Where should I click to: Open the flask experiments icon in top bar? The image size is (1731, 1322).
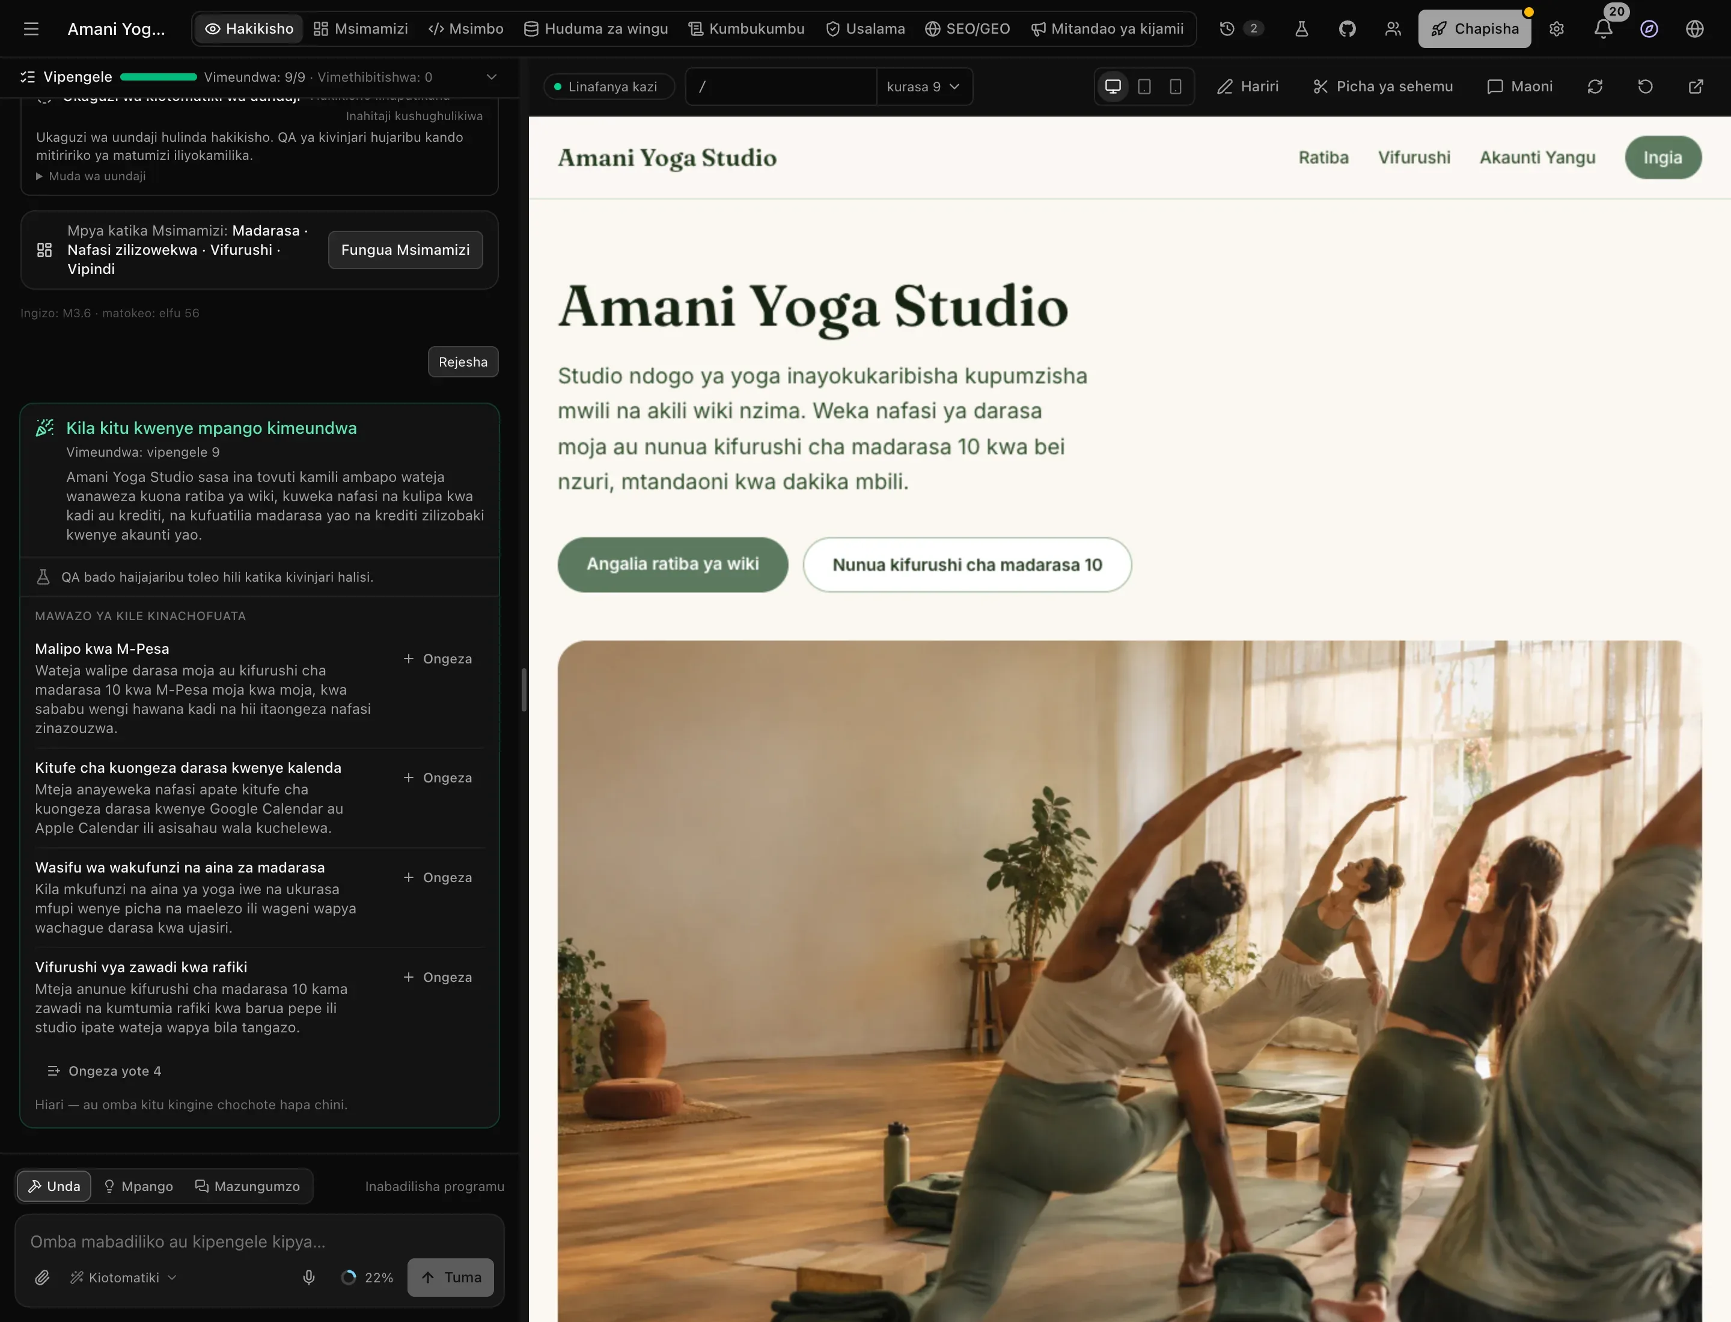tap(1301, 29)
